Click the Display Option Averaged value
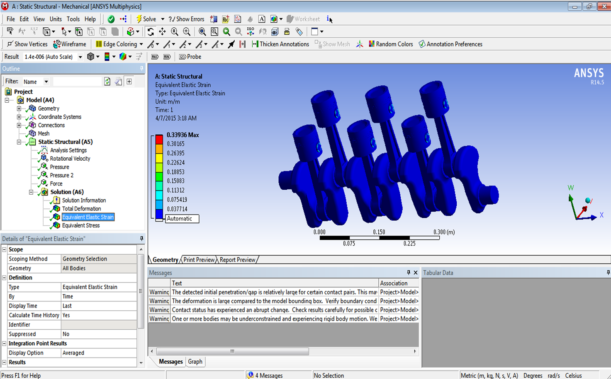 coord(99,353)
